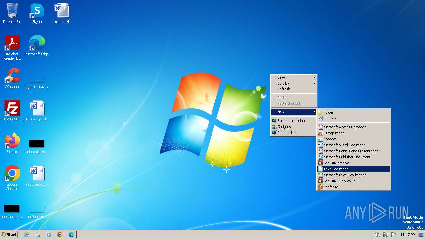Select the CCleaner desktop shortcut

(12, 78)
